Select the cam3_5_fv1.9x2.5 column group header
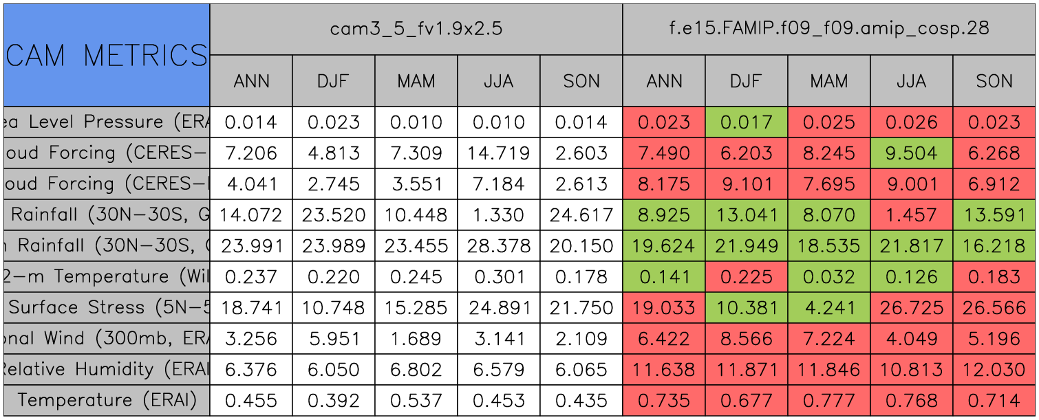The image size is (1039, 420). [x=416, y=29]
